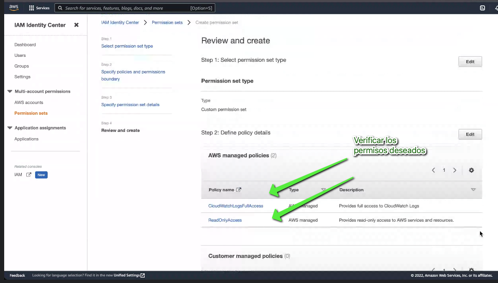
Task: Open Dashboard in the sidebar
Action: click(25, 45)
